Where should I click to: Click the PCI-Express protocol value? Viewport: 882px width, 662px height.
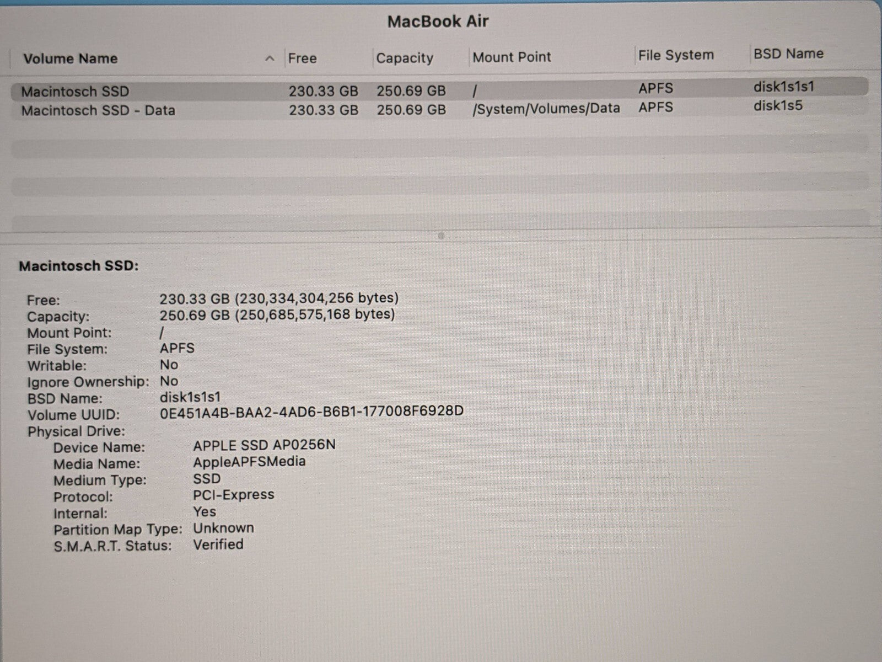(x=233, y=494)
